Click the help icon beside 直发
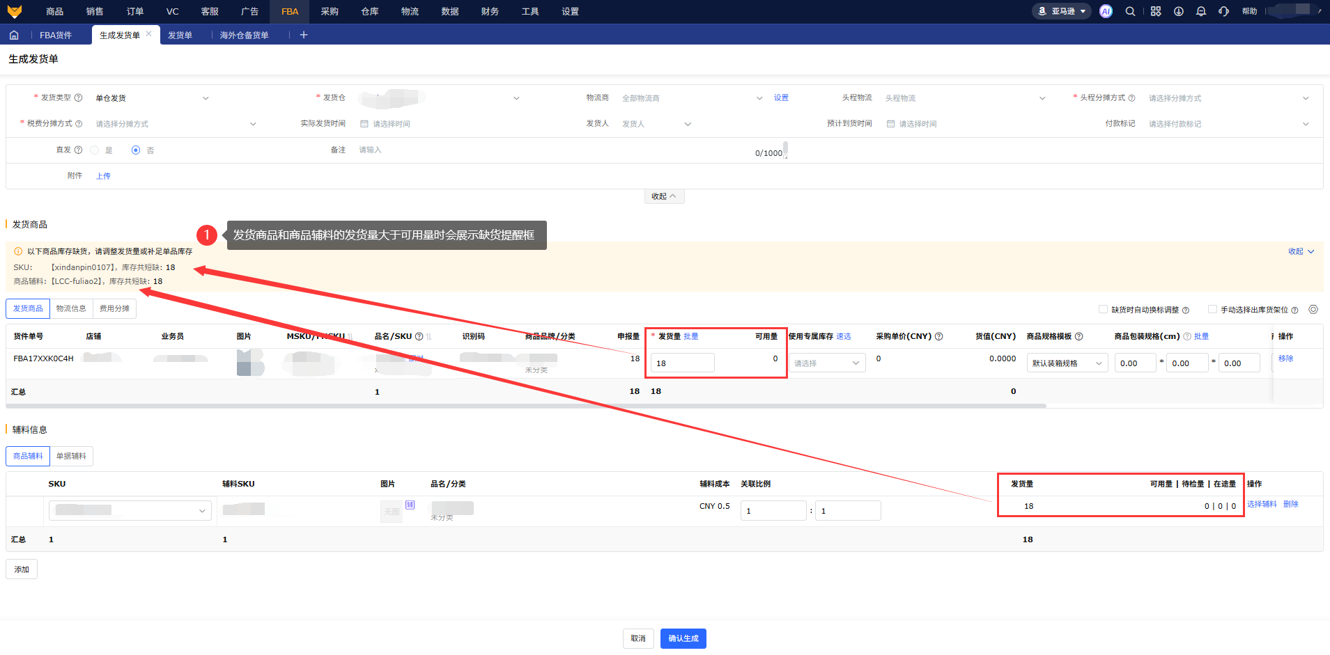1330x655 pixels. point(79,150)
